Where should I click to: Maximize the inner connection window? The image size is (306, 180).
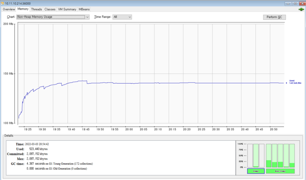[295, 3]
